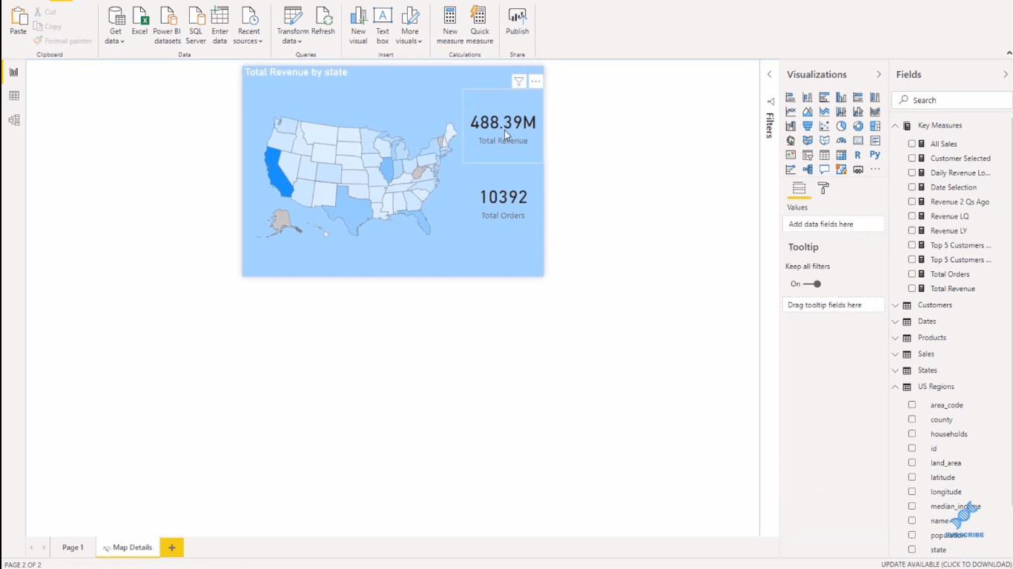This screenshot has width=1013, height=569.
Task: Expand the Dates table
Action: [895, 322]
